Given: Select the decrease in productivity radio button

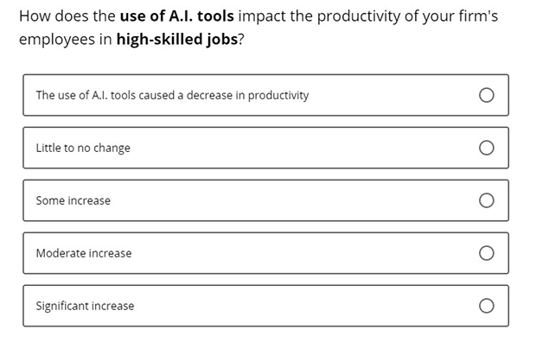Looking at the screenshot, I should click(x=486, y=95).
